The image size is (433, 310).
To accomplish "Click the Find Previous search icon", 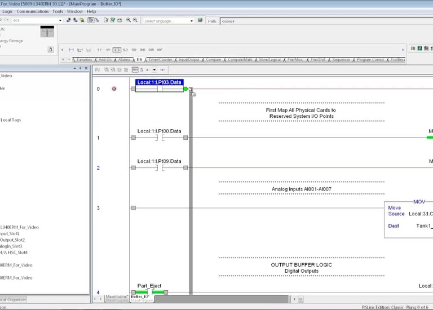I will (x=68, y=20).
